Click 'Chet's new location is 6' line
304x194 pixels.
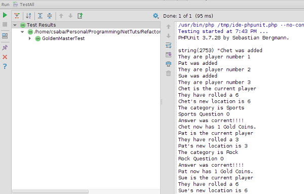coord(214,101)
